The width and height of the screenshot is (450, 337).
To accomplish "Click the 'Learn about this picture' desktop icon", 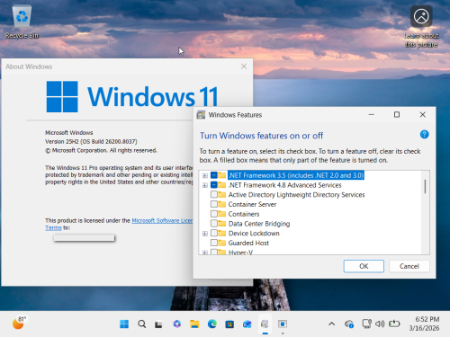I will point(421,27).
